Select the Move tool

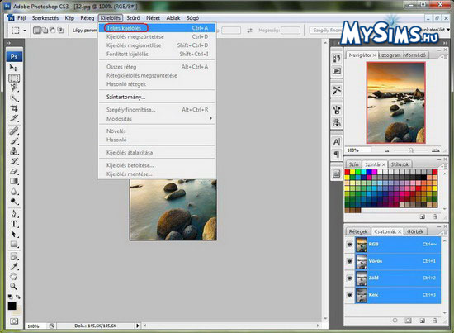(14, 68)
